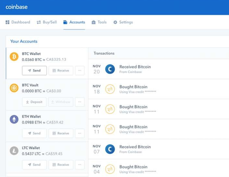
Task: Open the Tools tab
Action: (99, 22)
